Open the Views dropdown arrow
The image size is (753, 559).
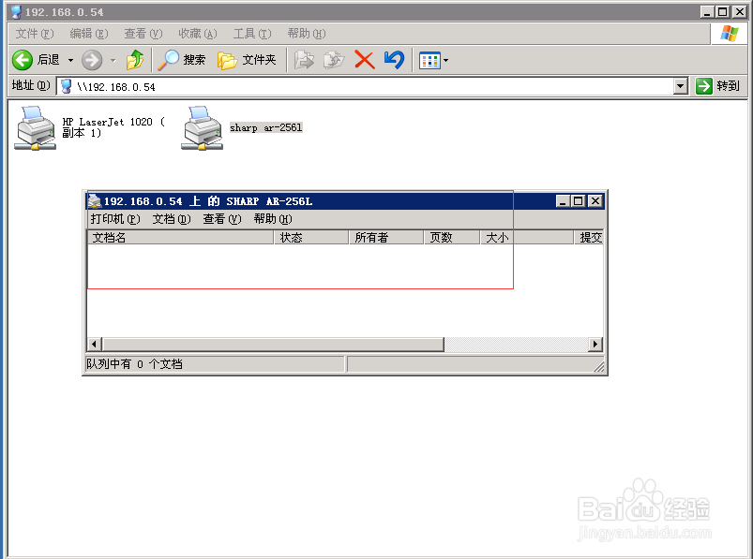[445, 61]
